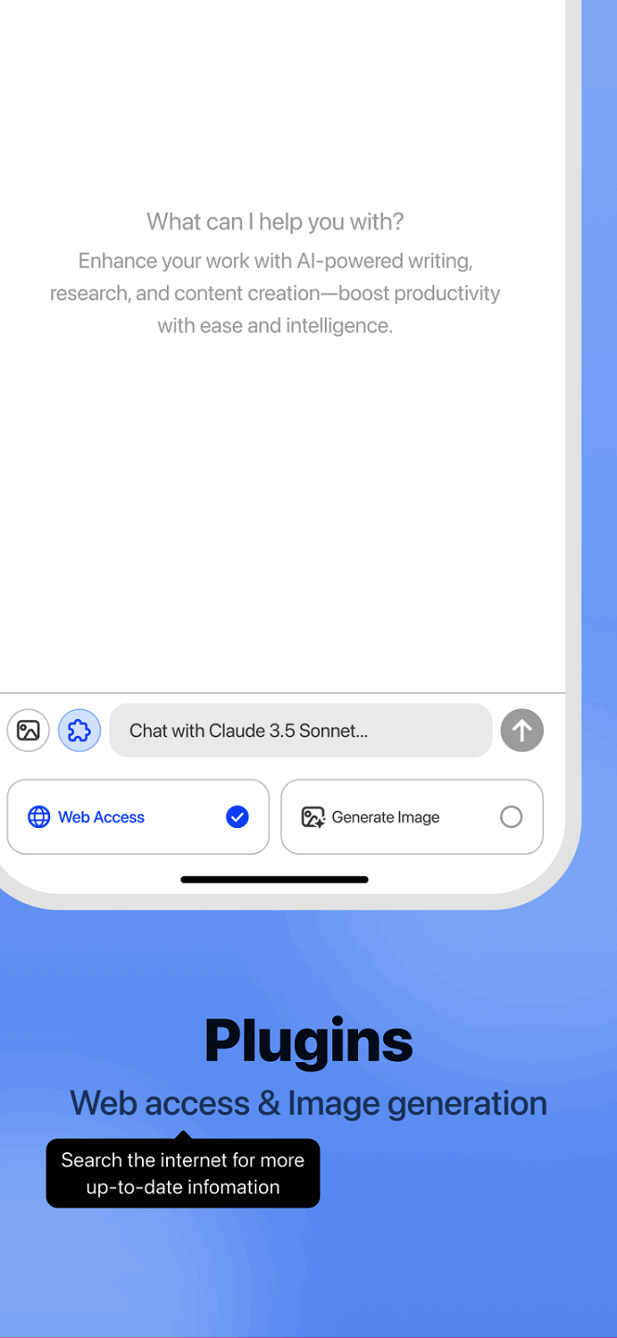
Task: Toggle the Web Access plugin card
Action: click(138, 817)
